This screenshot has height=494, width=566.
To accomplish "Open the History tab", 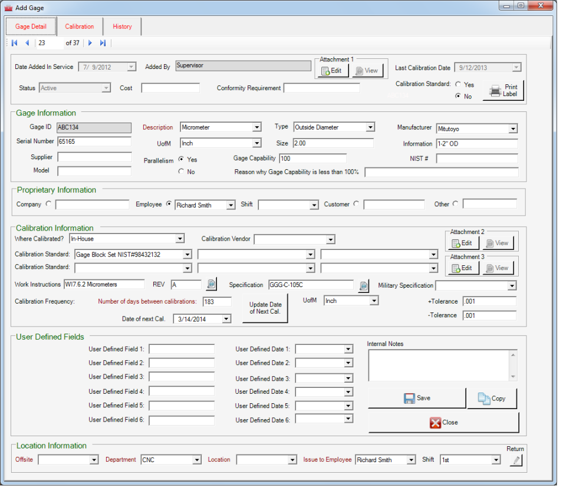I will [122, 26].
